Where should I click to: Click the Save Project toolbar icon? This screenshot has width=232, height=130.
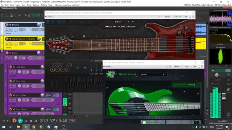pos(11,15)
